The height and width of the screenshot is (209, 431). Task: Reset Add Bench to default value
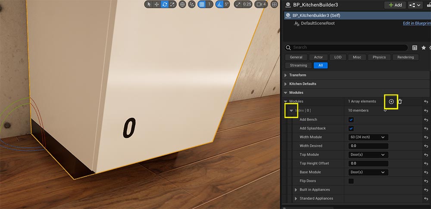click(x=426, y=119)
